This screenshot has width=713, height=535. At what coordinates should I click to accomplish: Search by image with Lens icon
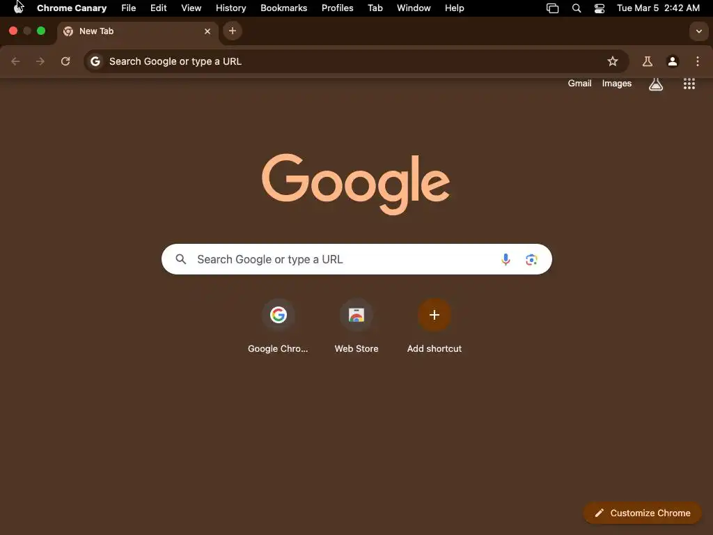point(531,259)
